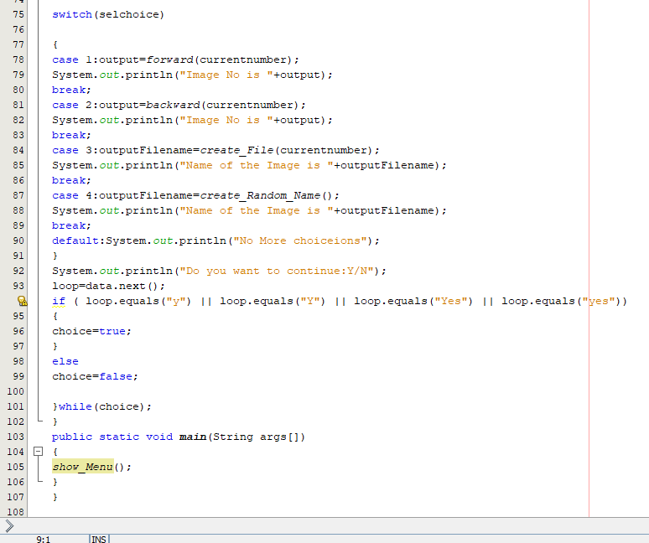Click the default keyword on line 90
This screenshot has width=649, height=543.
75,240
